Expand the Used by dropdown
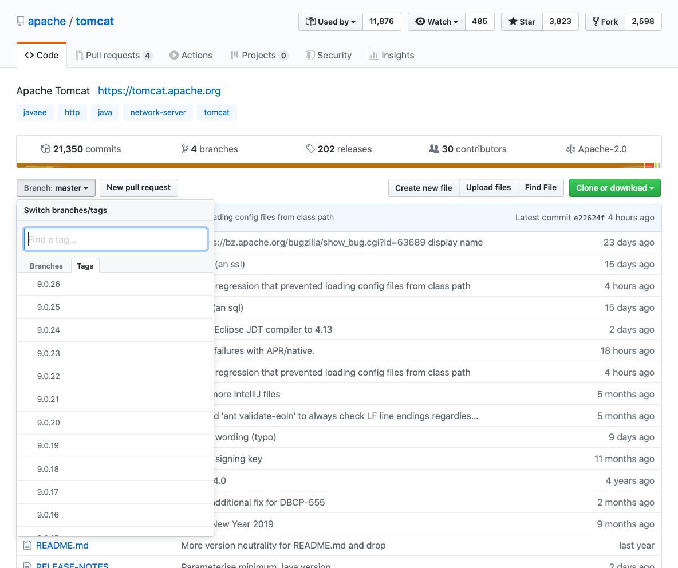This screenshot has height=568, width=678. coord(330,22)
